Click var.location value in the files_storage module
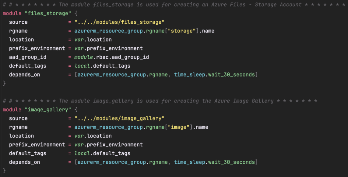Viewport: 348px width, 177px height. click(93, 40)
